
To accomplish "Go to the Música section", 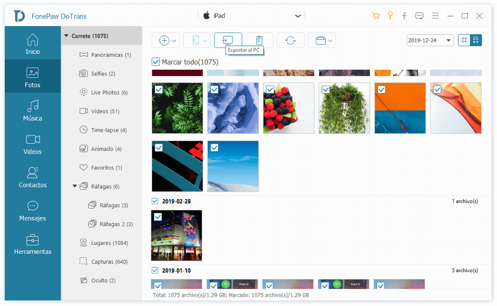I will point(33,111).
